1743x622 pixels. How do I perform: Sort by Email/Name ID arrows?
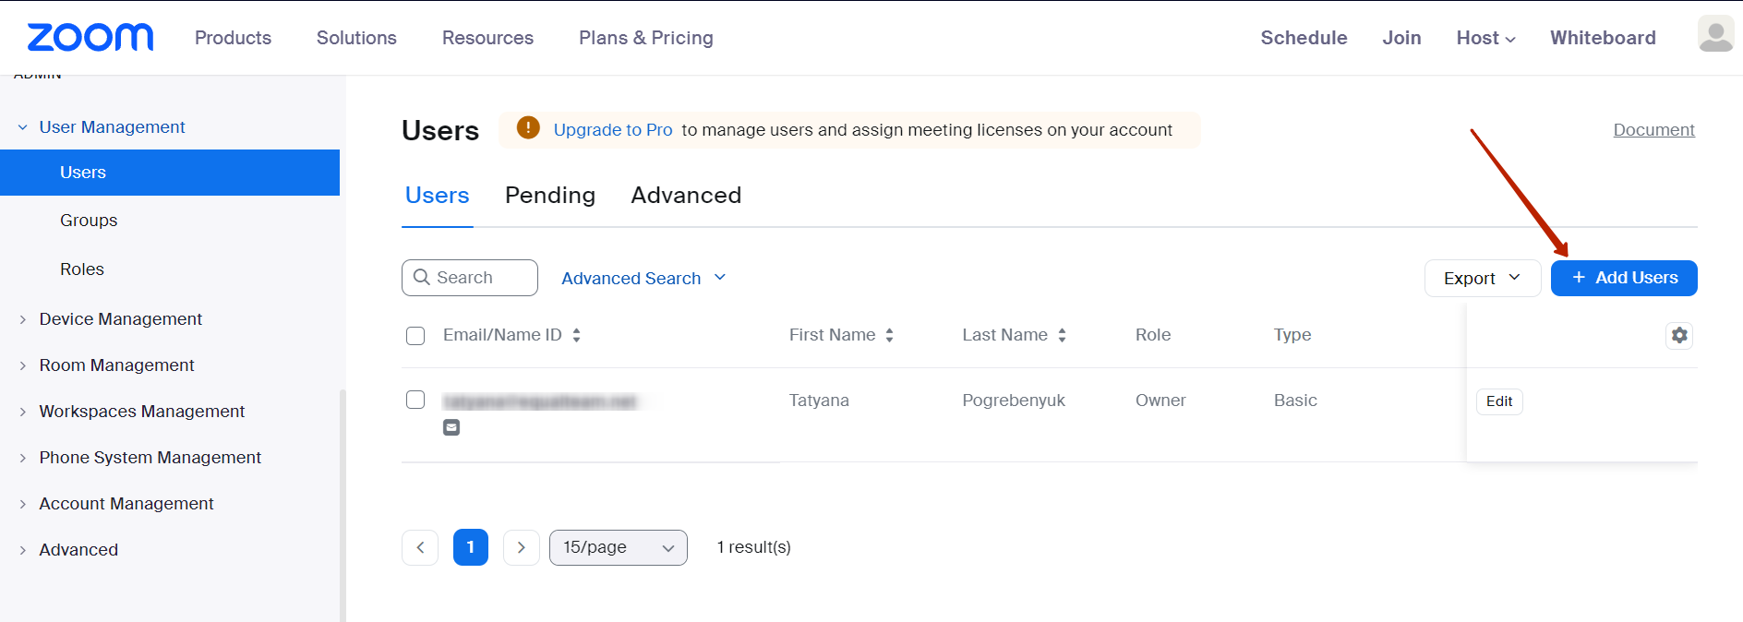[x=576, y=335]
